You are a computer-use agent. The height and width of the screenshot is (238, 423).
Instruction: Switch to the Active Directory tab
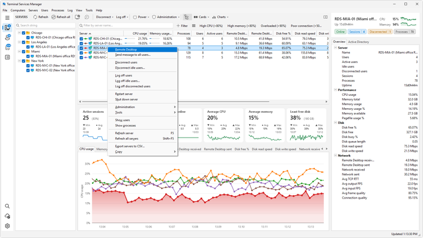pos(358,42)
